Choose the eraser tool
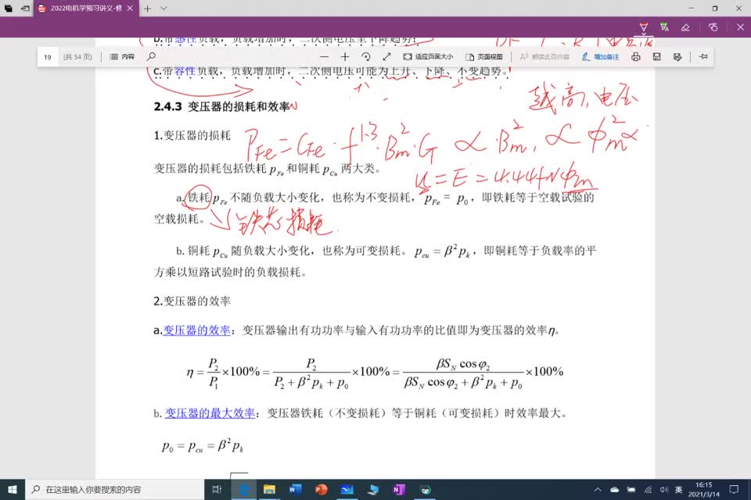This screenshot has width=751, height=500. [685, 27]
